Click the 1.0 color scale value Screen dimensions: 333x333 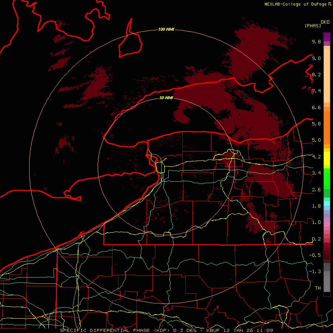coord(316,222)
